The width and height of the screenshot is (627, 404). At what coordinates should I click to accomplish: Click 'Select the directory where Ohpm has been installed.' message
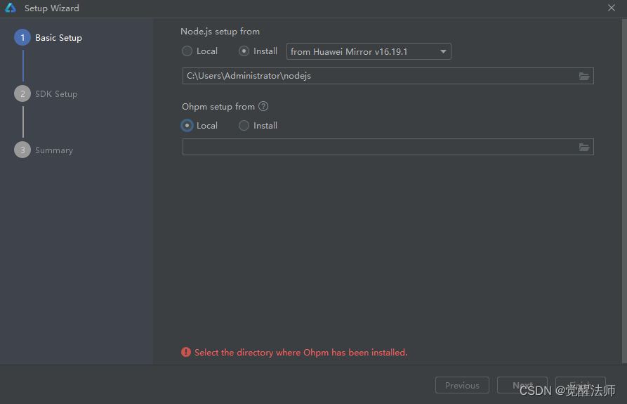301,353
